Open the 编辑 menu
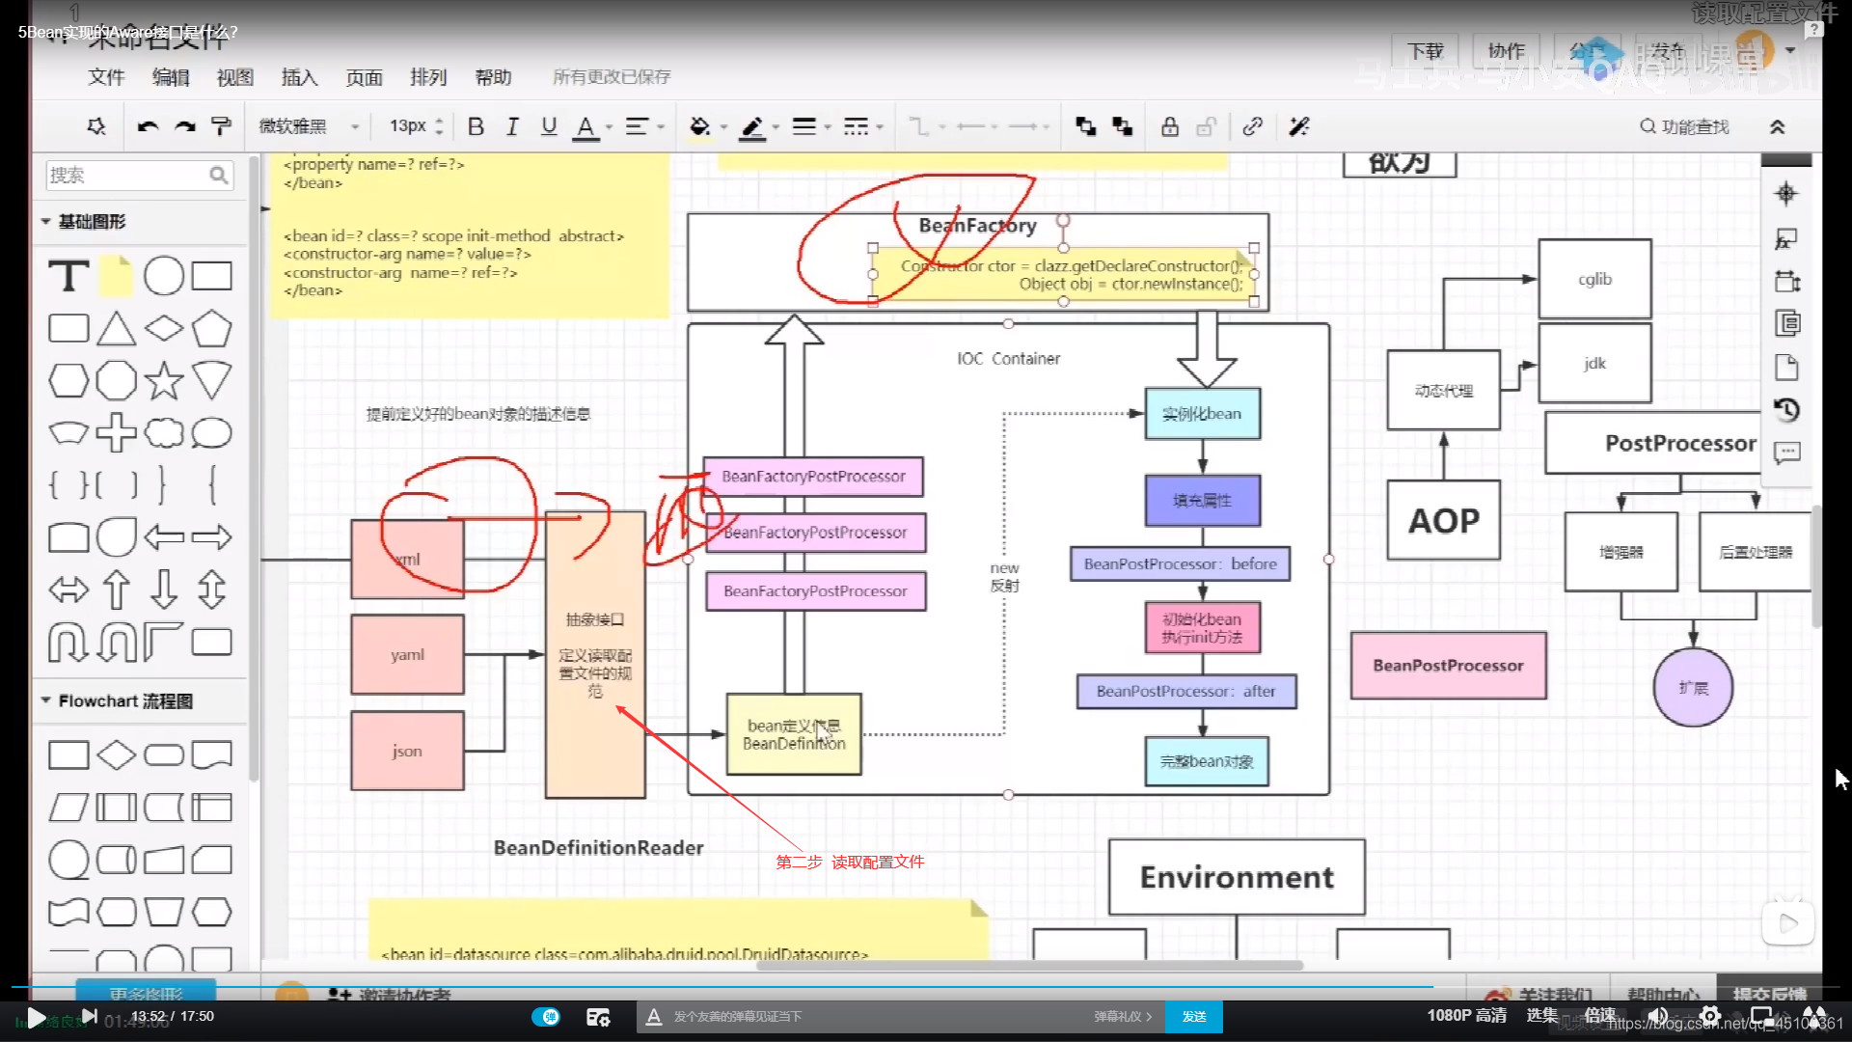Viewport: 1852px width, 1042px height. [171, 77]
